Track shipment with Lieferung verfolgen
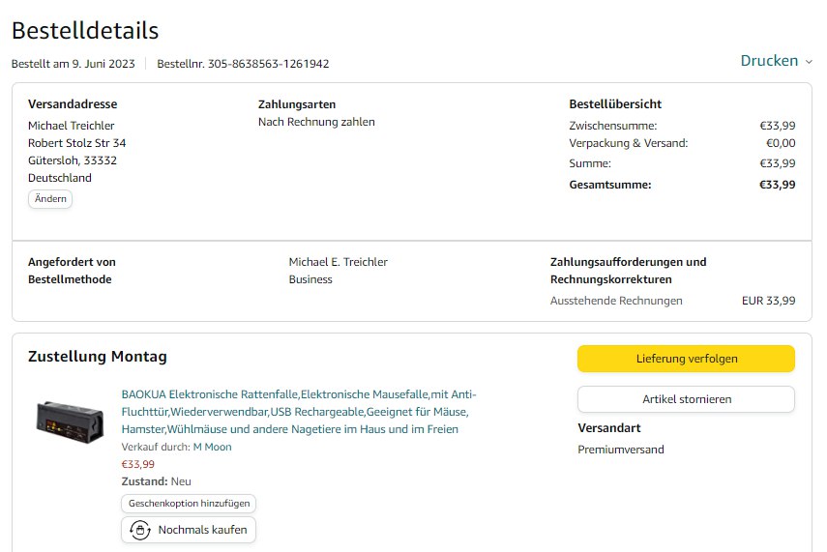 pyautogui.click(x=686, y=359)
